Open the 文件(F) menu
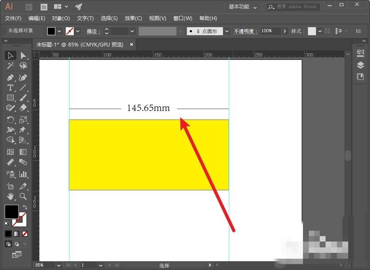This screenshot has height=270, width=370. (x=13, y=18)
